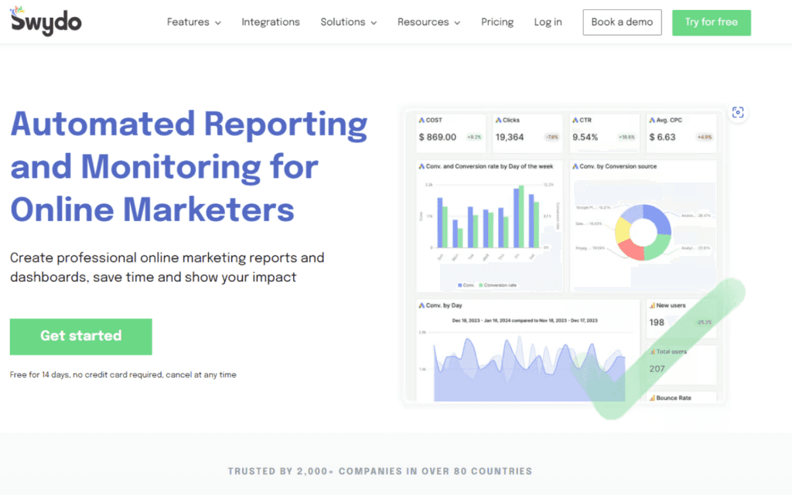
Task: Click the Total users analytics icon
Action: tap(652, 352)
